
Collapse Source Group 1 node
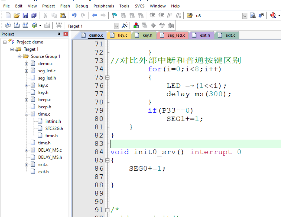(19, 56)
